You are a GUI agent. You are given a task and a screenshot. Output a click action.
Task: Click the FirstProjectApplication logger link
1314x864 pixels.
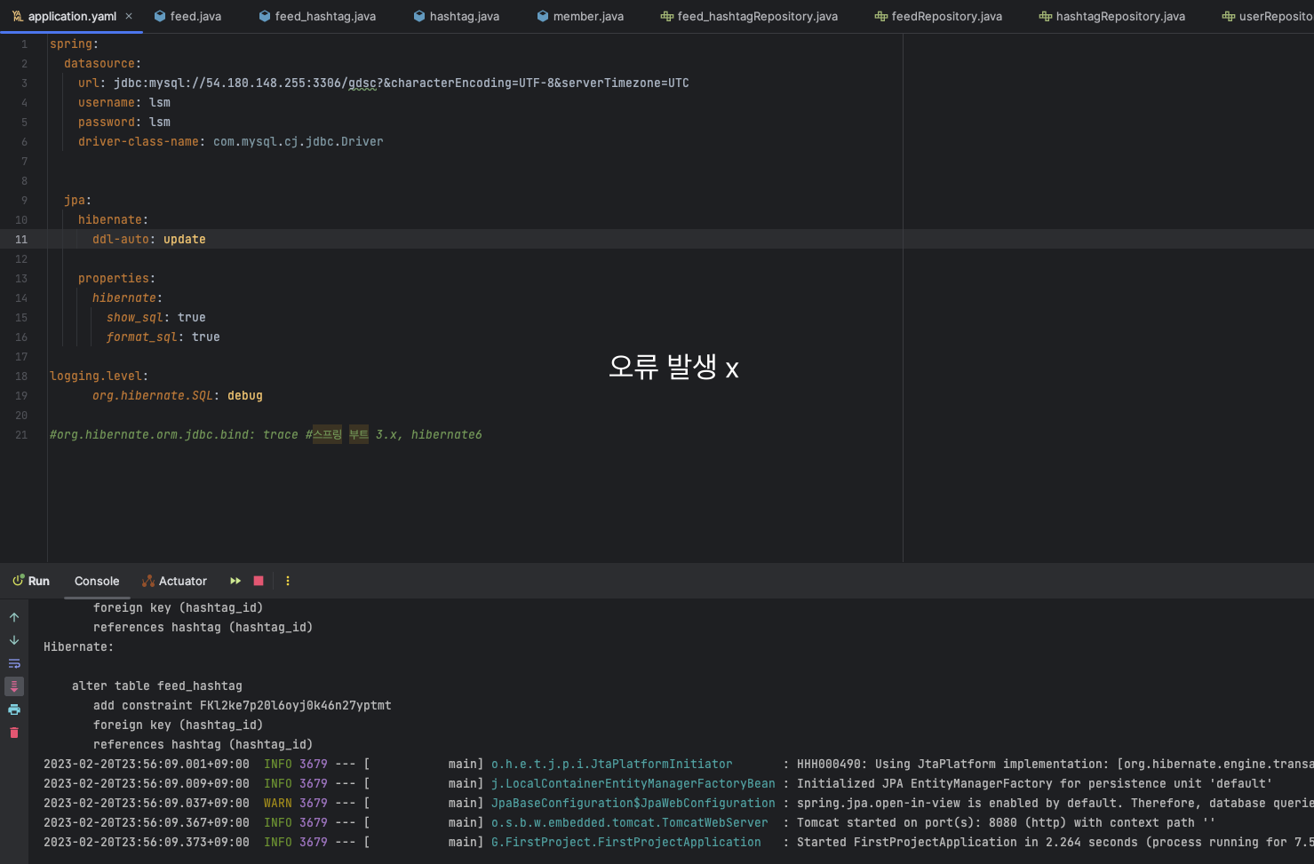[626, 843]
